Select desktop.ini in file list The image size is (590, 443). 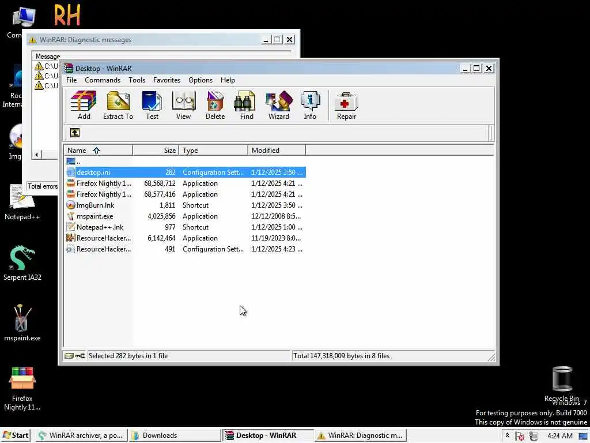(x=186, y=172)
